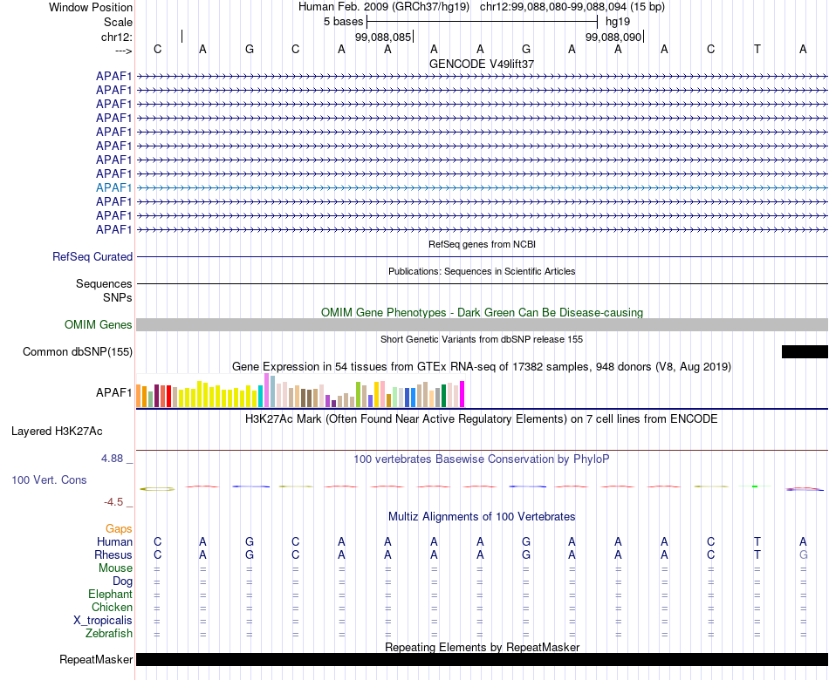Select the OMIM Genes track label
The width and height of the screenshot is (829, 680).
[99, 324]
